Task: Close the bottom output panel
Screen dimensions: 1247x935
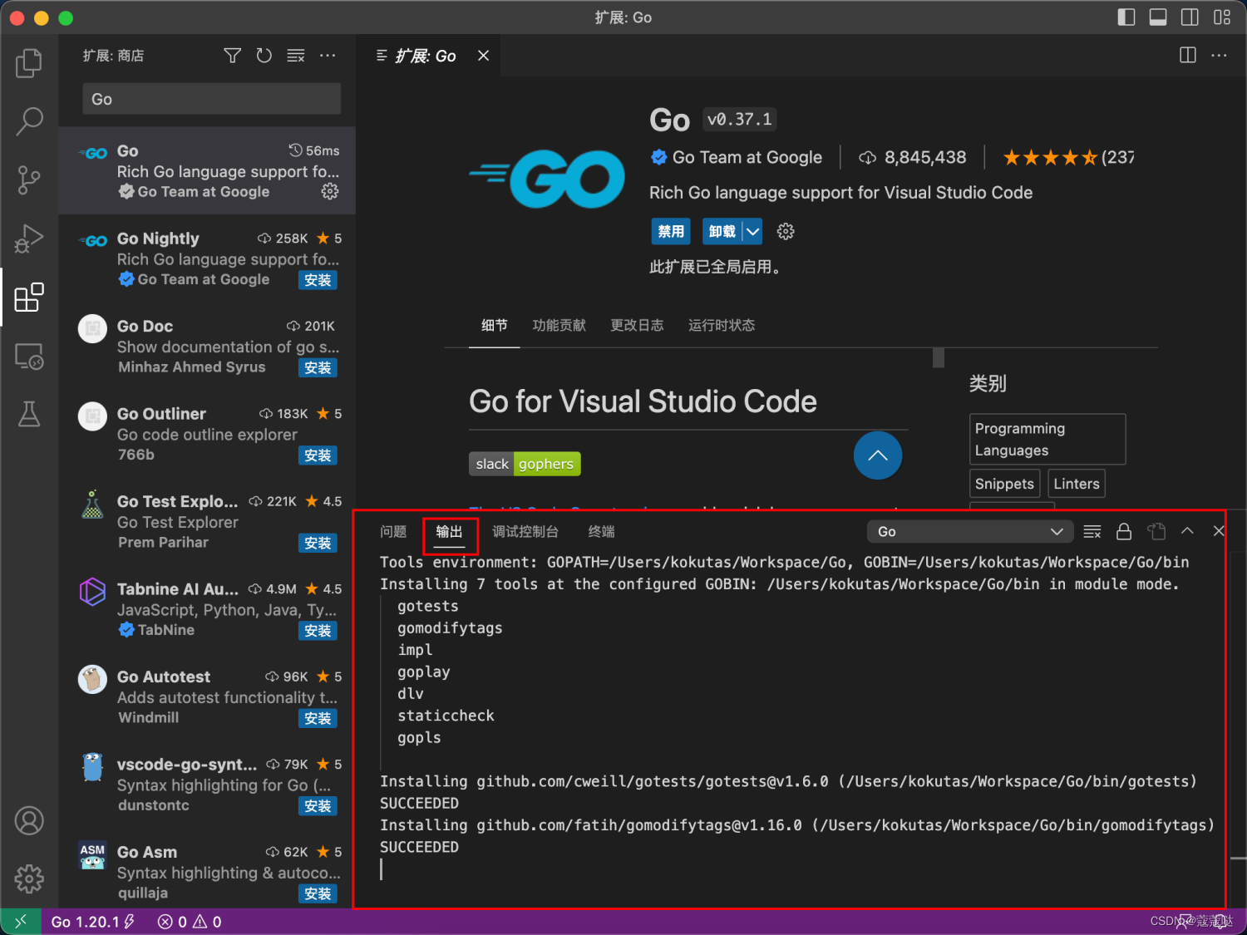Action: pos(1219,531)
